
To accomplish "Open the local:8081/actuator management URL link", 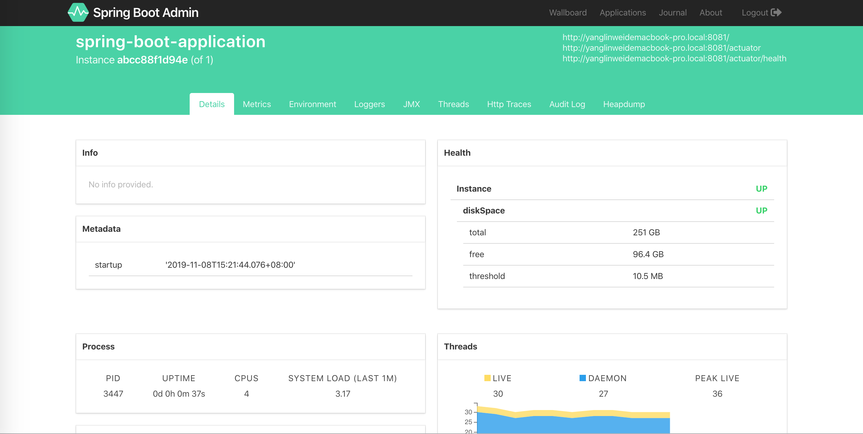I will pyautogui.click(x=661, y=48).
